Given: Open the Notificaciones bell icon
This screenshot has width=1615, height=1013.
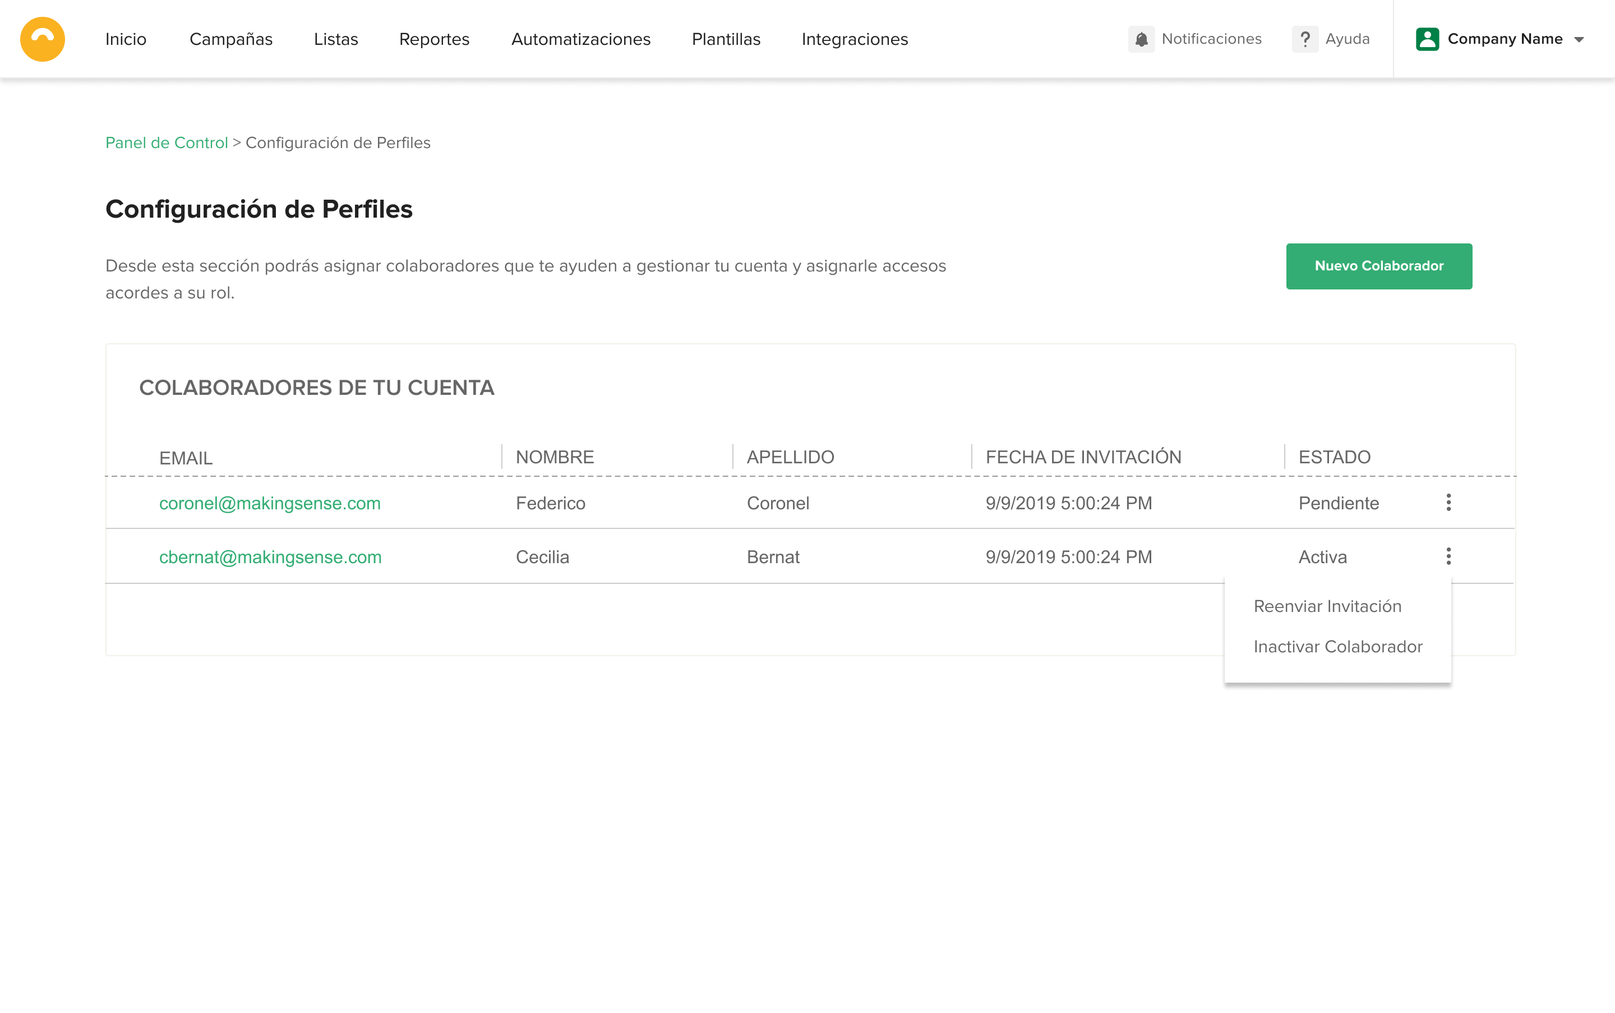Looking at the screenshot, I should pyautogui.click(x=1141, y=39).
